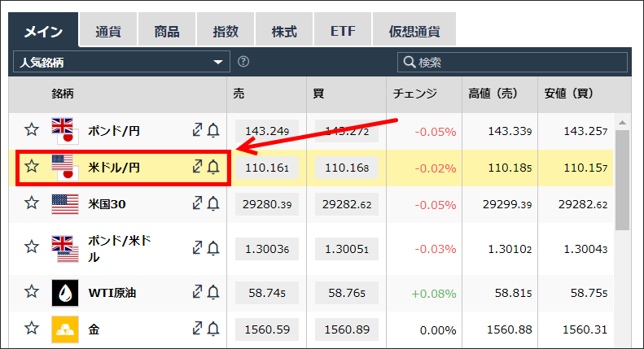
Task: Click the 検索 search field
Action: 512,62
